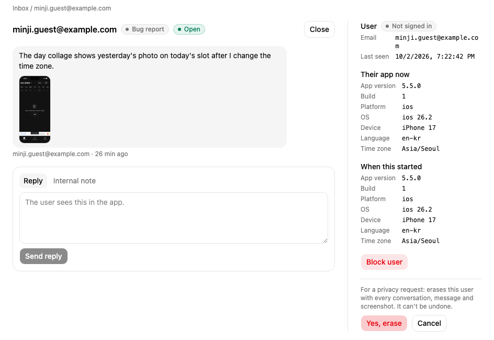Block this user with Block user button
Viewport: 494px width, 340px height.
tap(384, 262)
